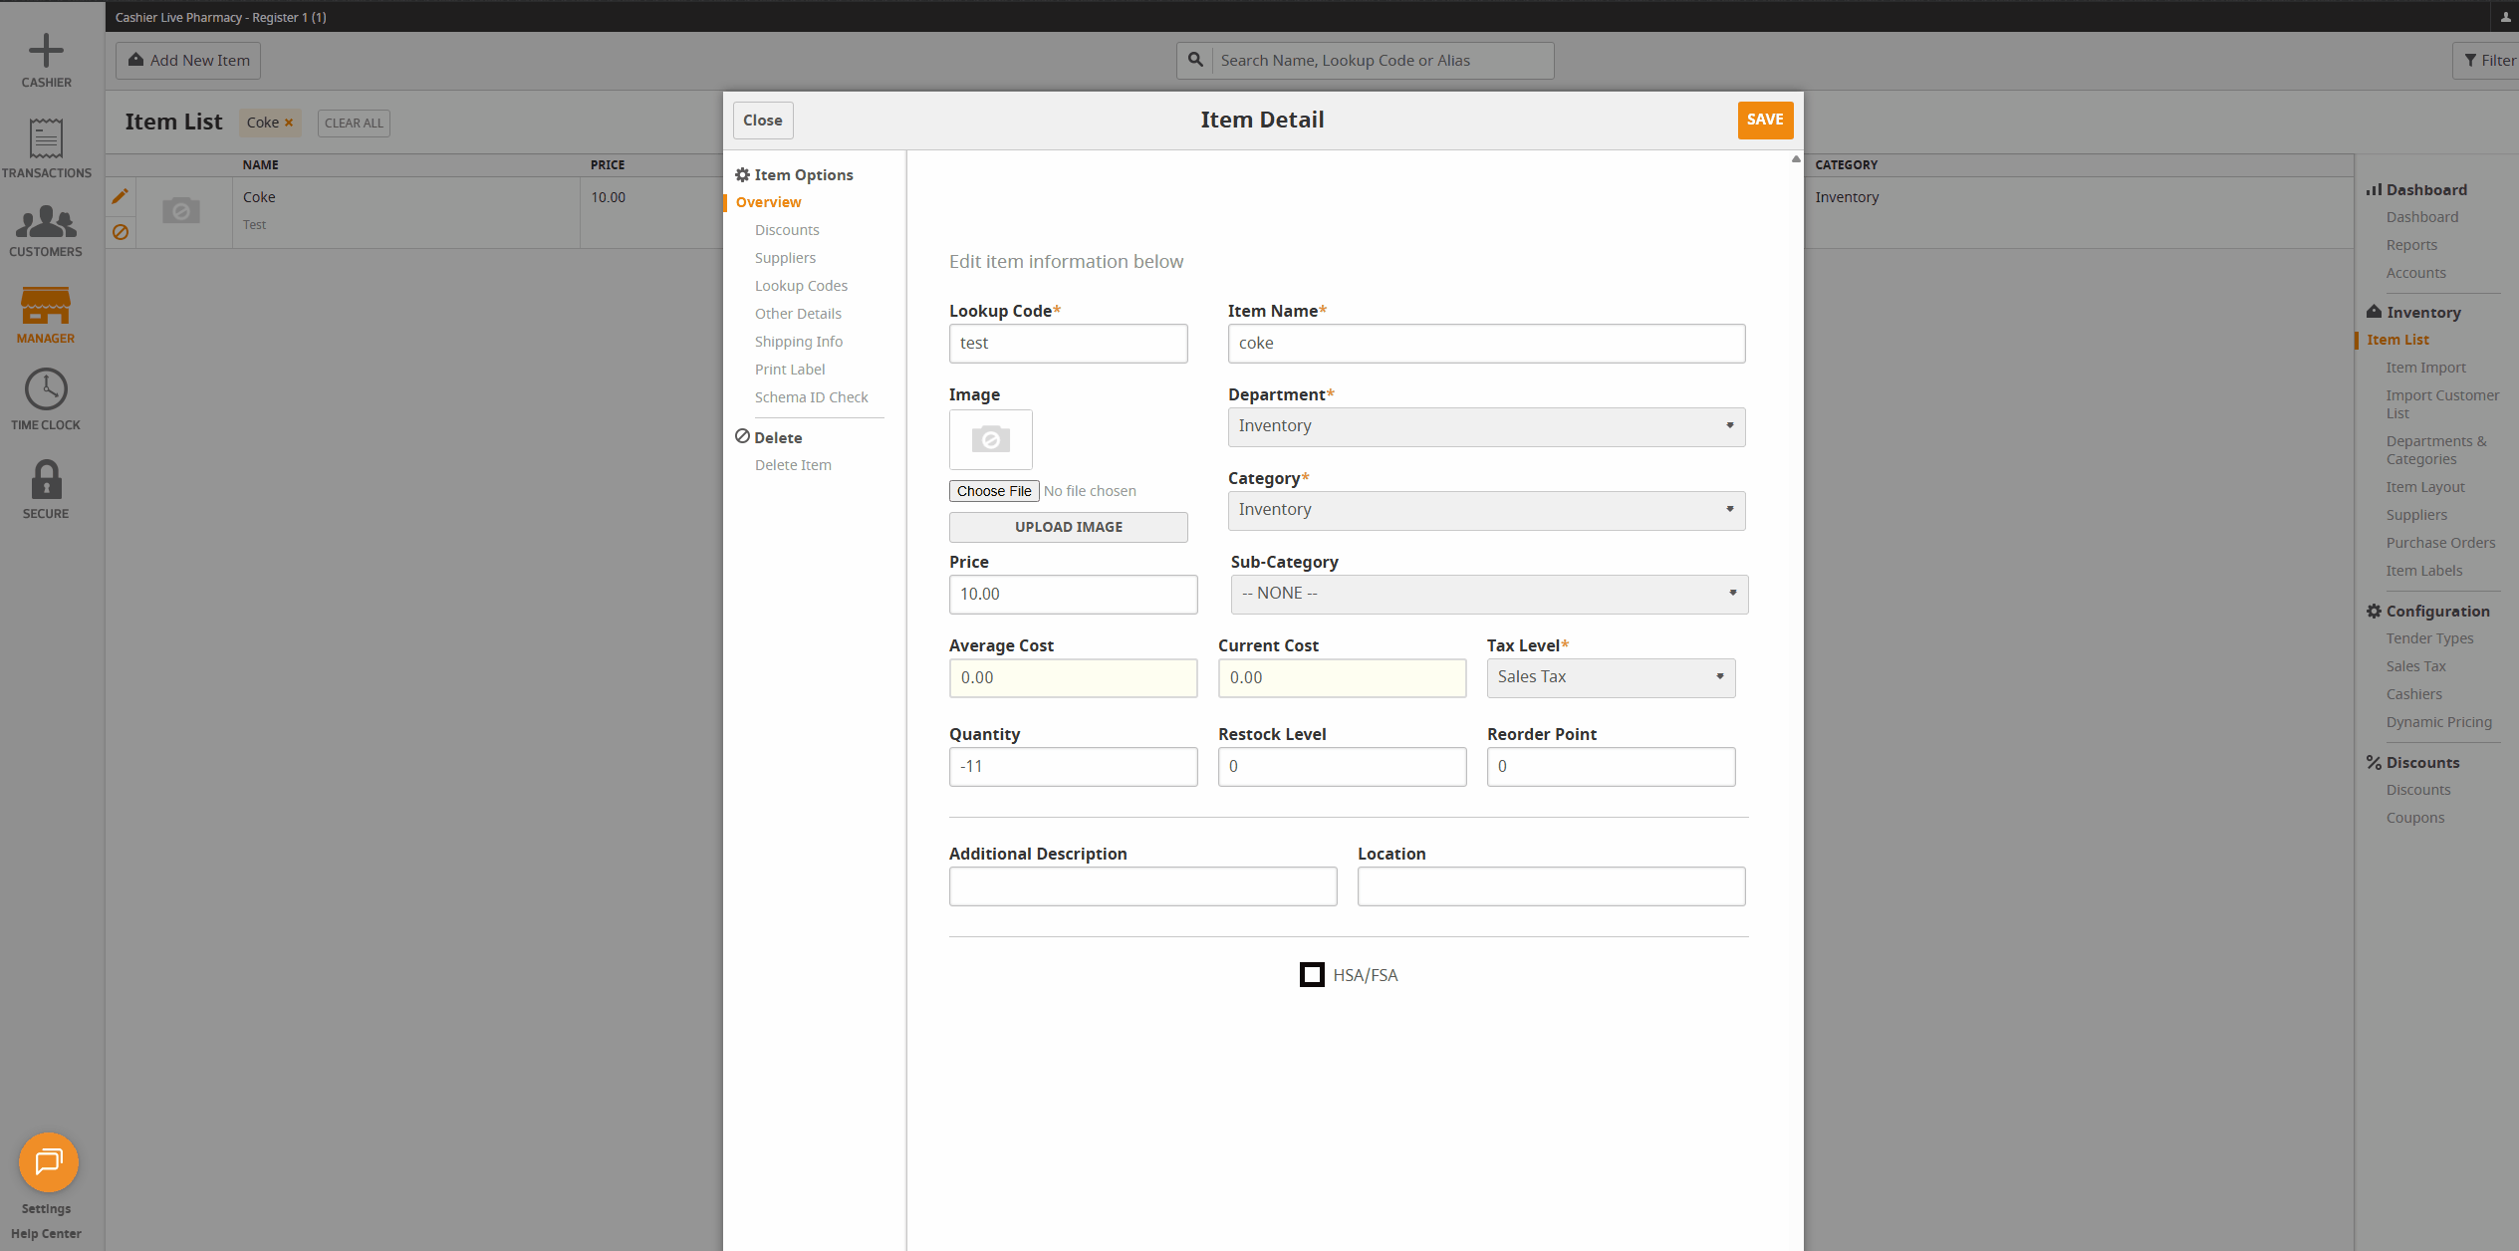Expand the Department dropdown
The width and height of the screenshot is (2519, 1251).
click(1486, 426)
